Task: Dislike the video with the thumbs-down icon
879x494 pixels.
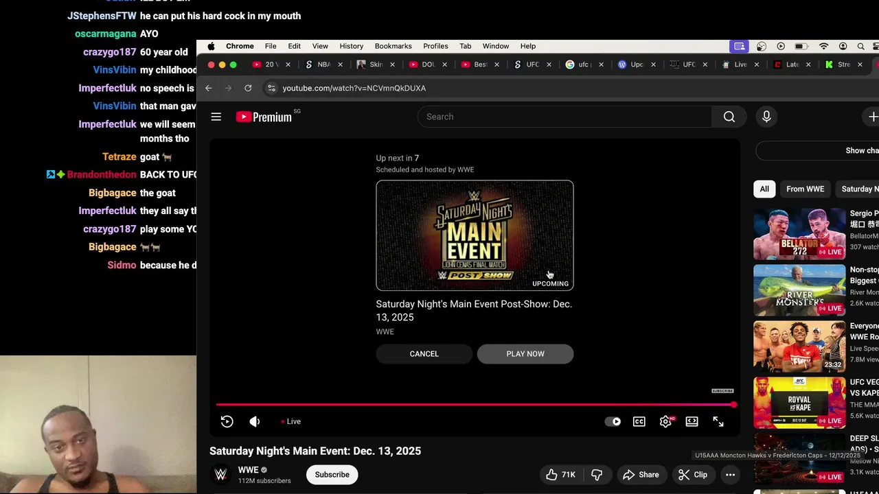Action: [596, 475]
